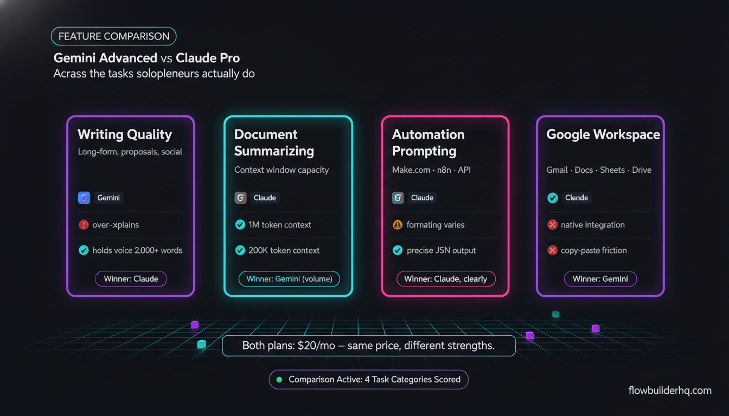Click the text Gmail · Docs · Sheets · Drive
The width and height of the screenshot is (729, 416).
click(x=599, y=170)
